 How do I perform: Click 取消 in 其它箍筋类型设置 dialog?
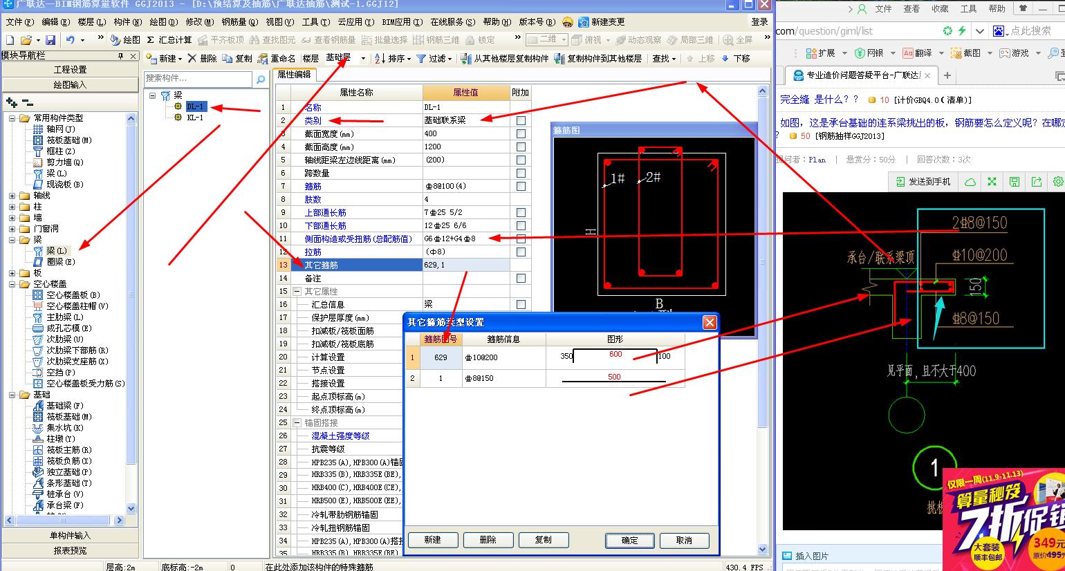pos(684,540)
